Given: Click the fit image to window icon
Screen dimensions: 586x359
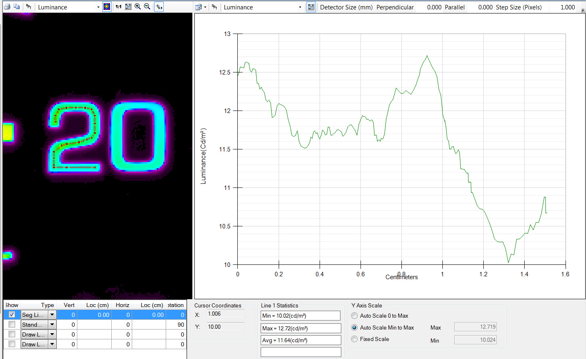Looking at the screenshot, I should 128,7.
